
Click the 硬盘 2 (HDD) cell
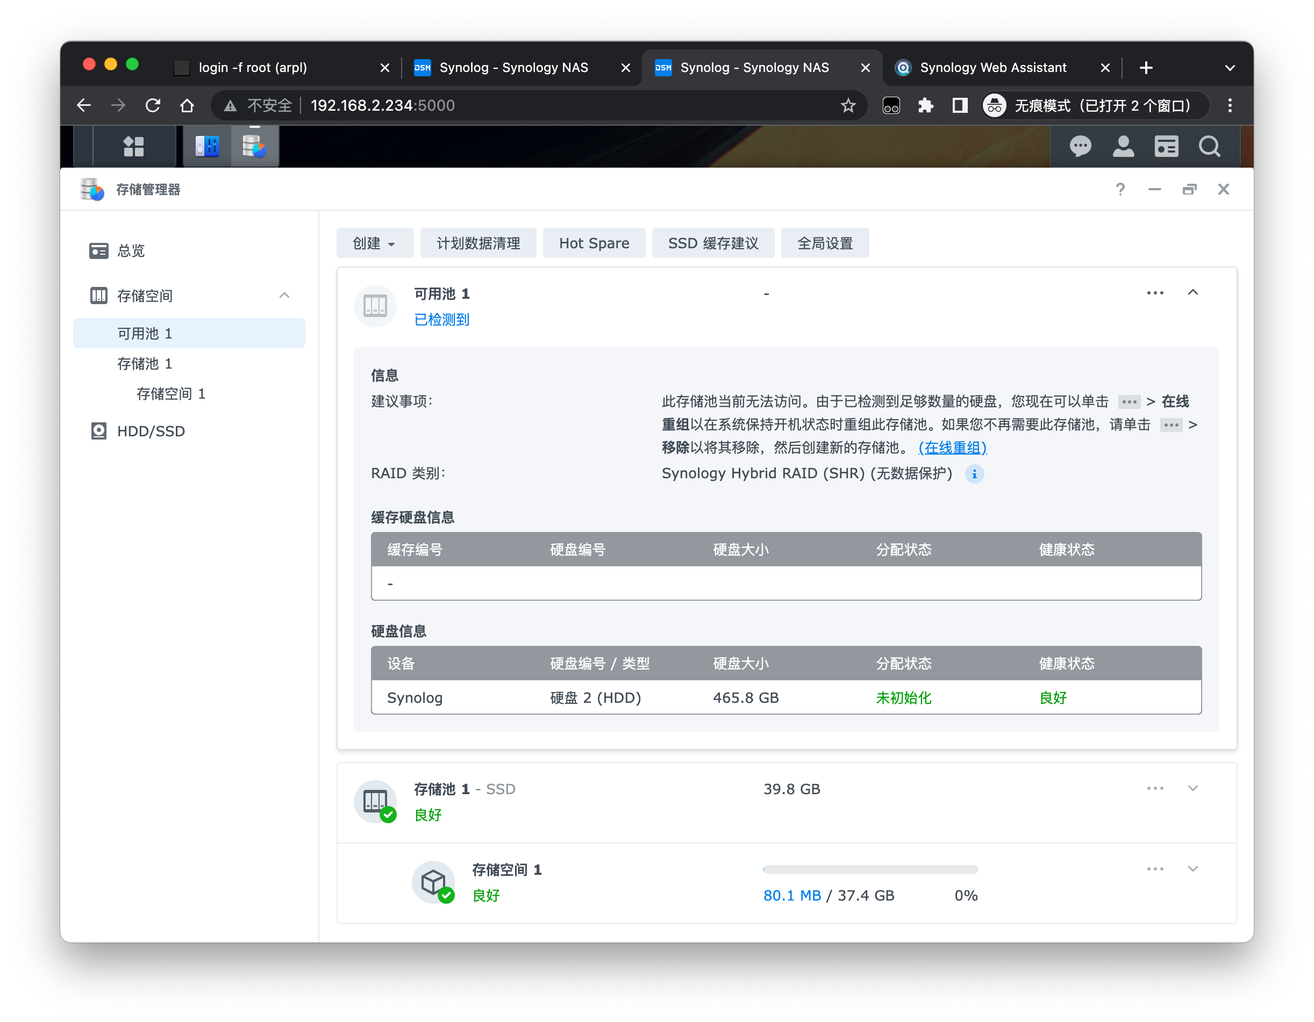(x=595, y=697)
